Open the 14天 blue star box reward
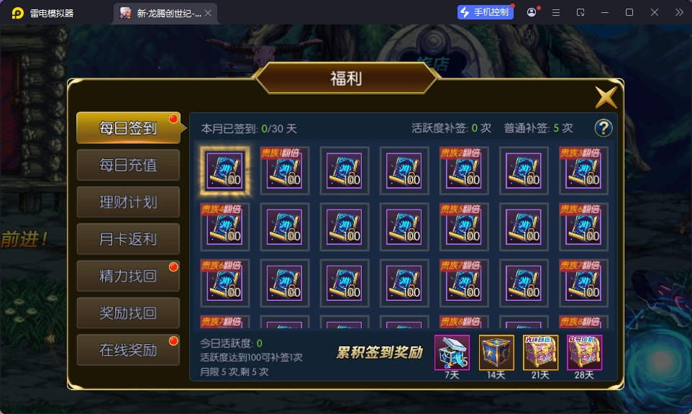 [x=496, y=352]
